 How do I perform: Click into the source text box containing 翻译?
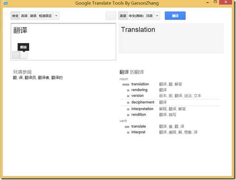64,42
